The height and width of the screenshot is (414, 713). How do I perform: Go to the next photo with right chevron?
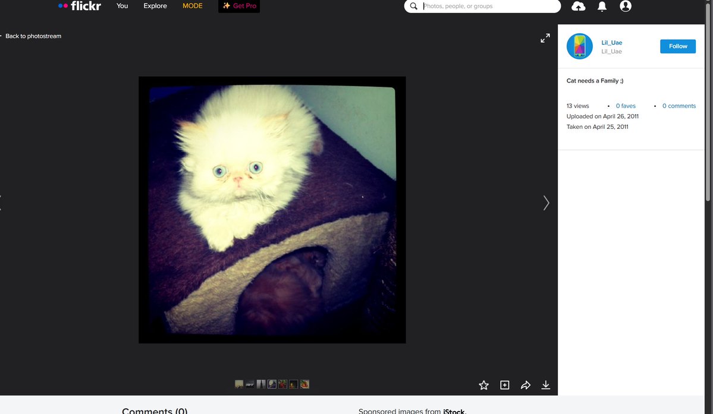(x=546, y=203)
